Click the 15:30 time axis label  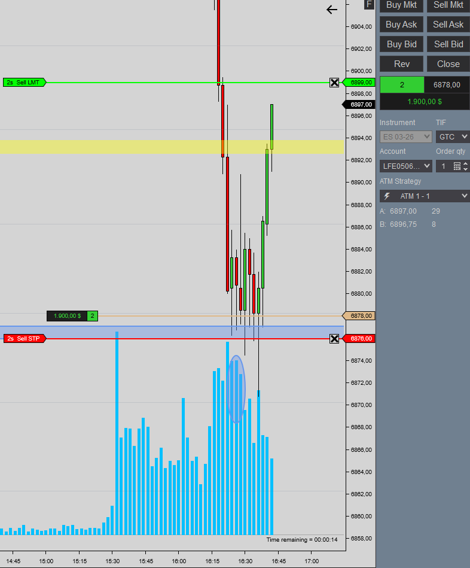point(112,561)
